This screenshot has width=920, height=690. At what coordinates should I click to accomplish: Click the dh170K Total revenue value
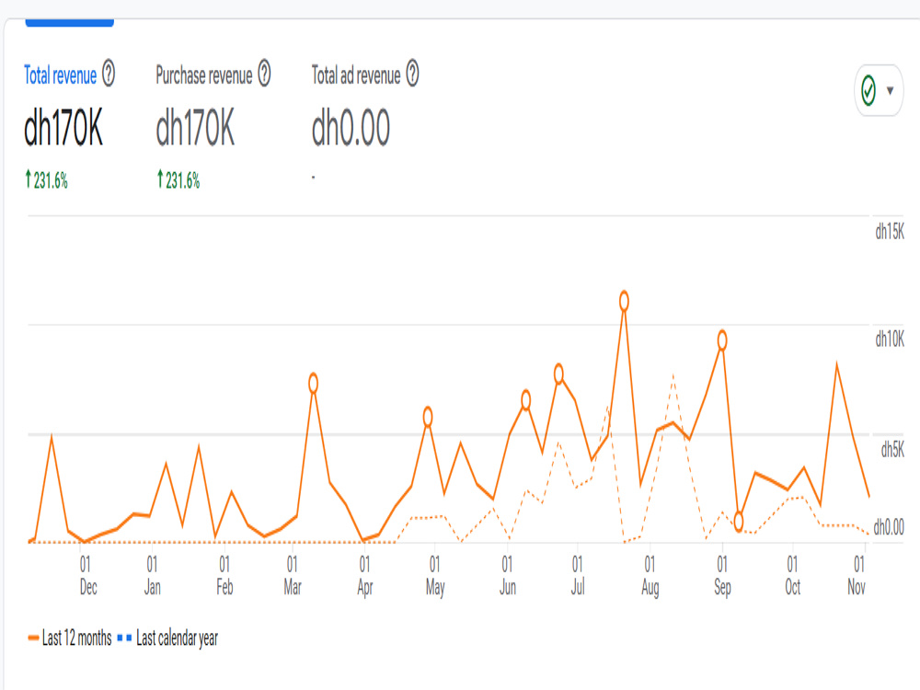(x=63, y=128)
